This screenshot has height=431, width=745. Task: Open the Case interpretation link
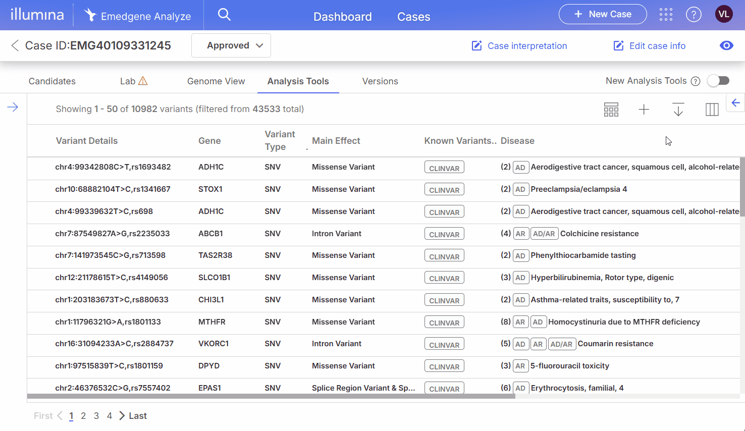click(x=519, y=46)
